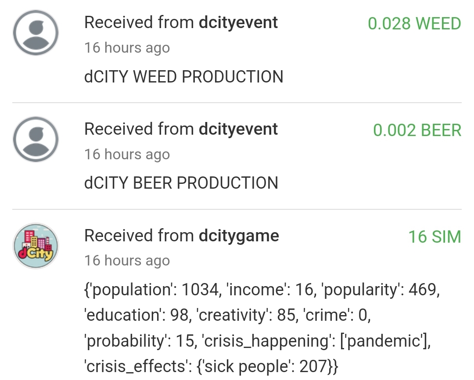Open the dCity game logo avatar
474x380 pixels.
click(36, 246)
